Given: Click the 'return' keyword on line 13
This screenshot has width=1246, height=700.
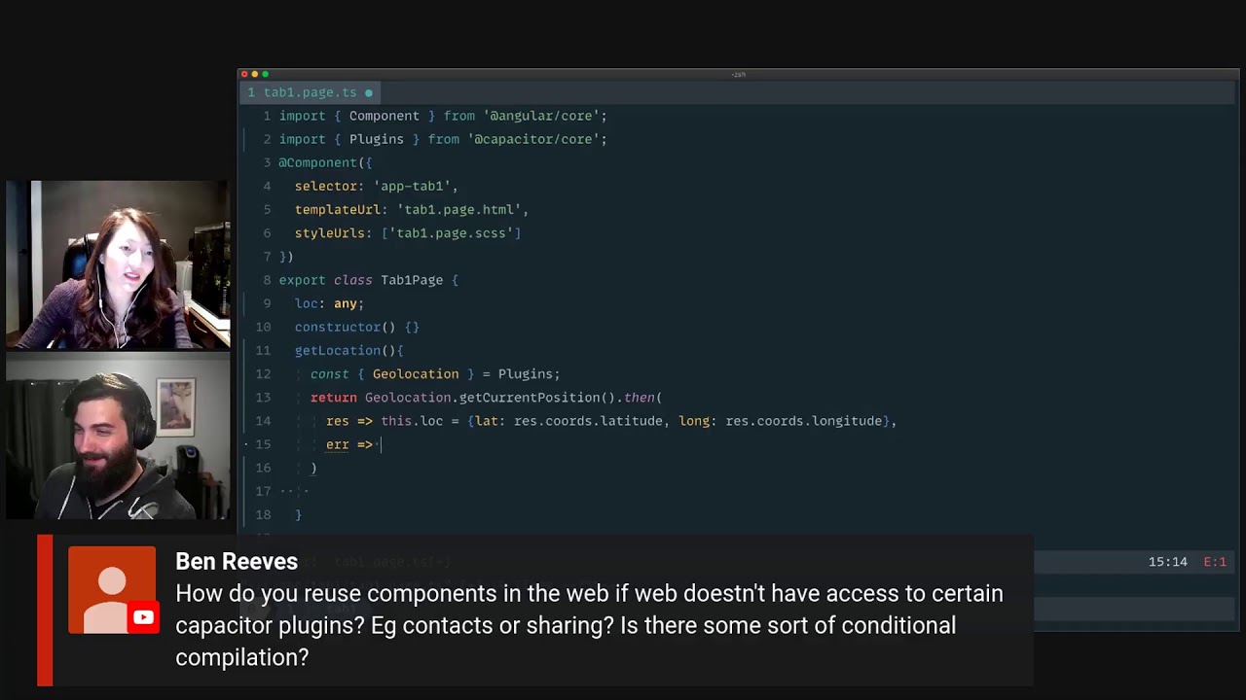Looking at the screenshot, I should click(334, 398).
